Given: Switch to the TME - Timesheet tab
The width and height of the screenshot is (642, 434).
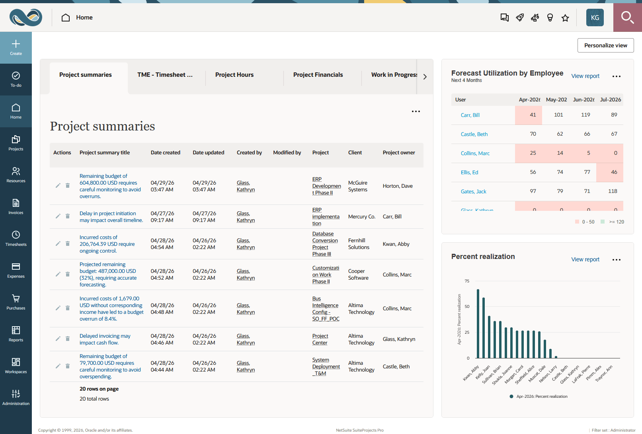Looking at the screenshot, I should (x=166, y=75).
